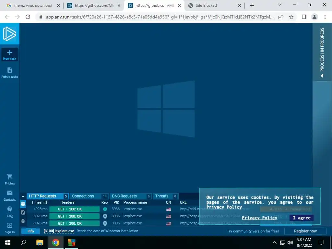Open the FAQ help page
The width and height of the screenshot is (332, 249).
[x=9, y=212]
